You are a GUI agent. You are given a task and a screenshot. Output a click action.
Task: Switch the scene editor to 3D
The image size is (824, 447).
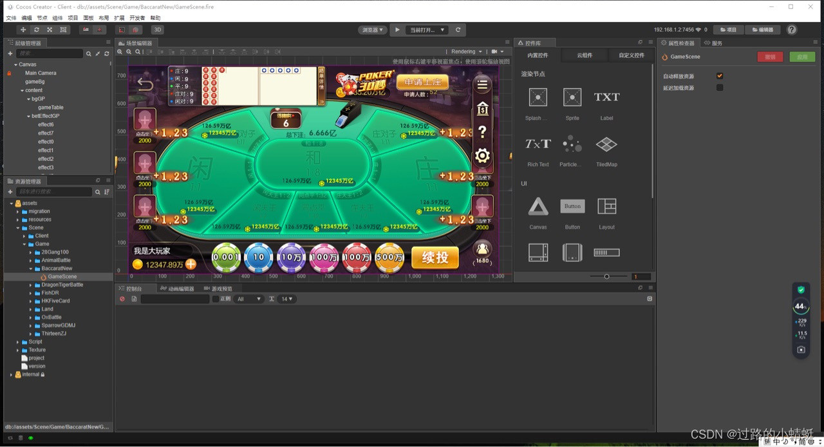coord(157,30)
